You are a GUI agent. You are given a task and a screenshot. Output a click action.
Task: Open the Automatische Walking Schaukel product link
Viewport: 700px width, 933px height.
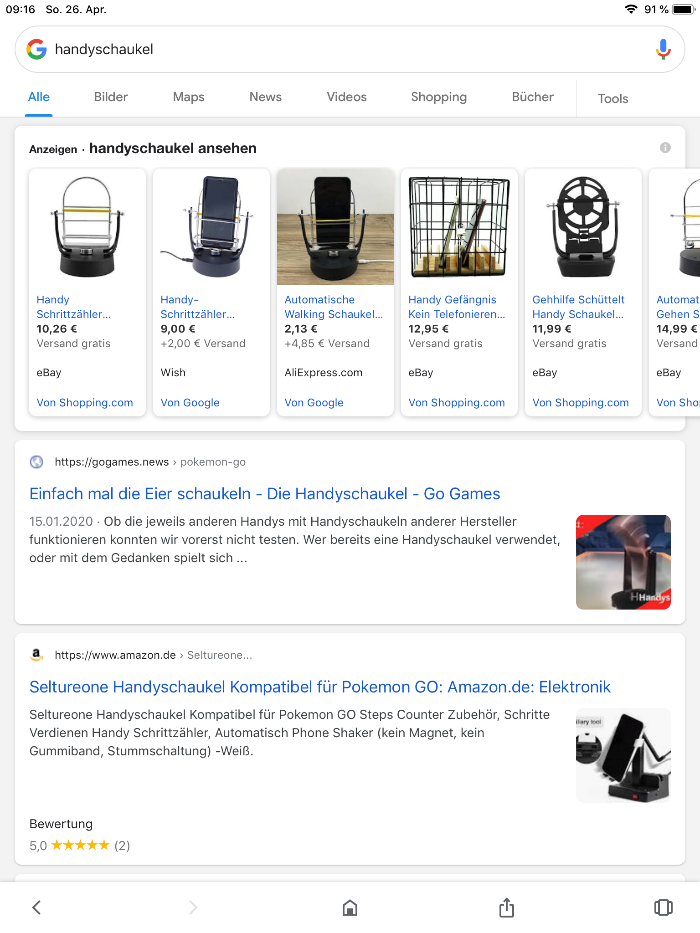point(334,307)
